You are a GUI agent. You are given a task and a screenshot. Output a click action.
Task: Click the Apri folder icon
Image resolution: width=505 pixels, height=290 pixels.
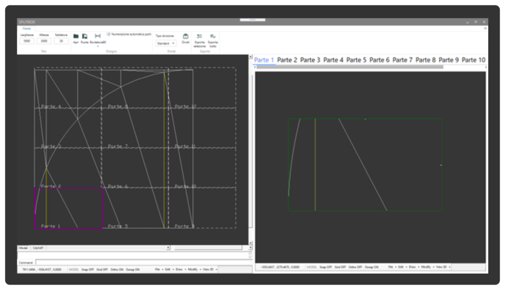pos(76,36)
